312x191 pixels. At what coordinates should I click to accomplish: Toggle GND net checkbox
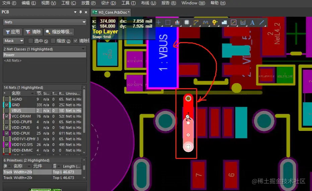tap(7, 105)
